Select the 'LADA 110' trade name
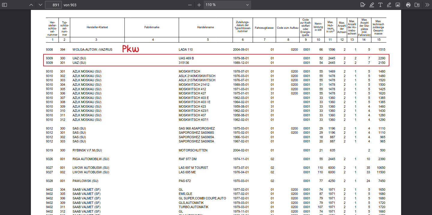Viewport: 432px width, 215px height. coord(186,49)
